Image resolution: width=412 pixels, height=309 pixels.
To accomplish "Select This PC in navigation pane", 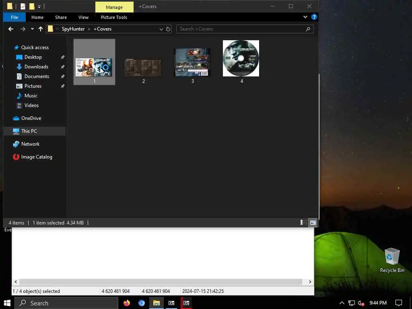I will (29, 131).
